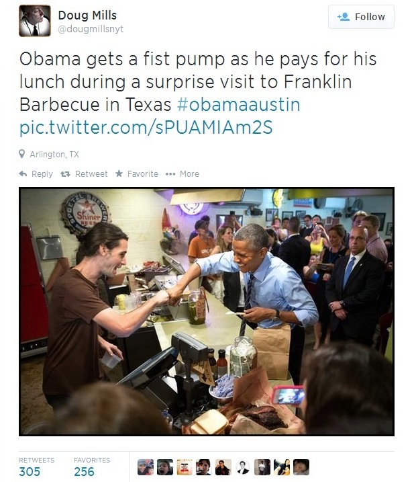Open first avatar in retweeters row
Image resolution: width=414 pixels, height=482 pixels.
coord(146,467)
